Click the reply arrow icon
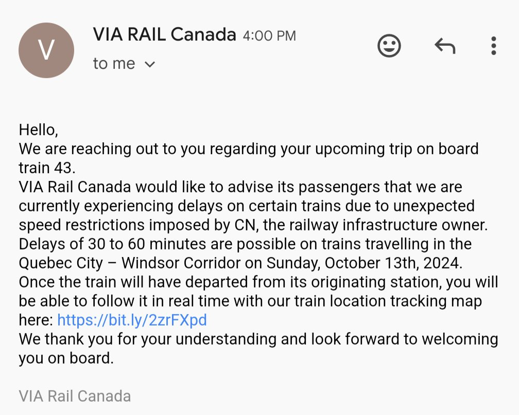 click(445, 47)
